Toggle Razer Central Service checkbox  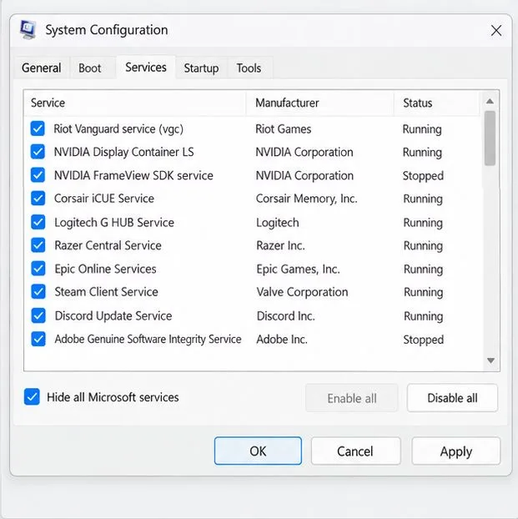pos(38,245)
